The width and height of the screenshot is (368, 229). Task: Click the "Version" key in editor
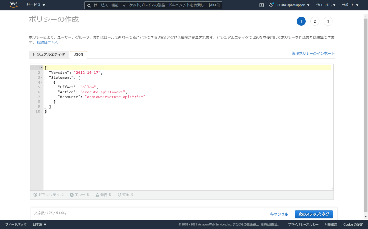click(59, 73)
